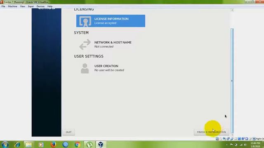Click the user silhouette icon
This screenshot has height=148, width=264.
click(x=85, y=69)
